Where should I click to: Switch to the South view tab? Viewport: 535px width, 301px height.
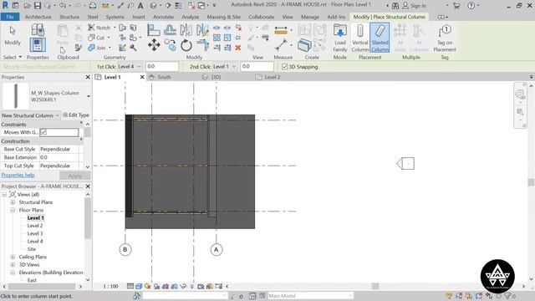tap(164, 77)
